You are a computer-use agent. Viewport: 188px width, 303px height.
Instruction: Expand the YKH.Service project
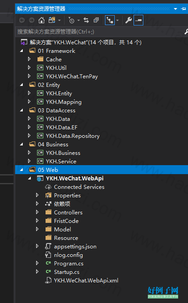(x=29, y=161)
